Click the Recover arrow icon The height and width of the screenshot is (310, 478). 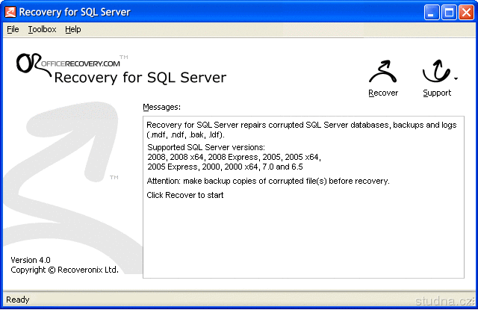[x=383, y=72]
